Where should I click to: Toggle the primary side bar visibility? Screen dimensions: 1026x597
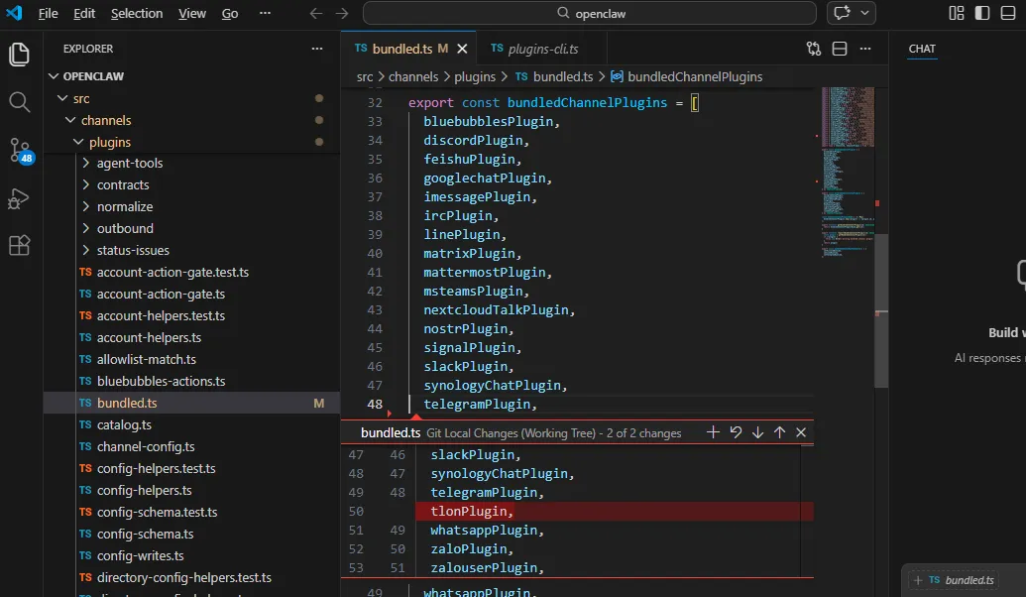981,13
